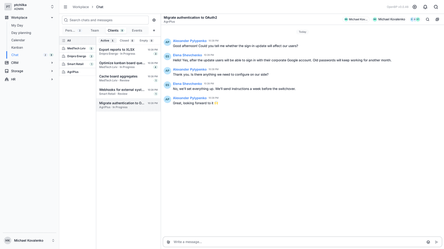The width and height of the screenshot is (444, 249).
Task: Open ptchilka workspace switcher chevrons
Action: pyautogui.click(x=52, y=7)
